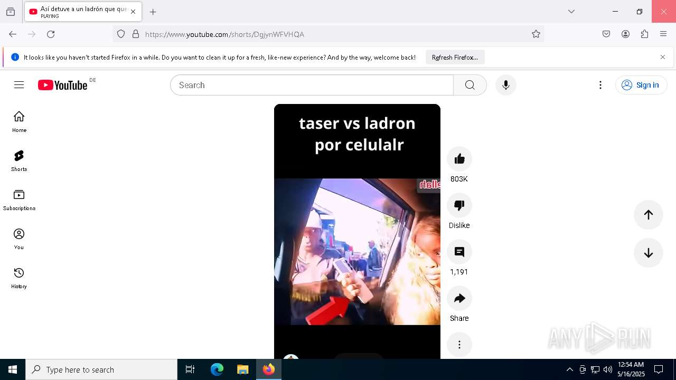Close the YouTube short tab
The height and width of the screenshot is (380, 676).
point(133,12)
